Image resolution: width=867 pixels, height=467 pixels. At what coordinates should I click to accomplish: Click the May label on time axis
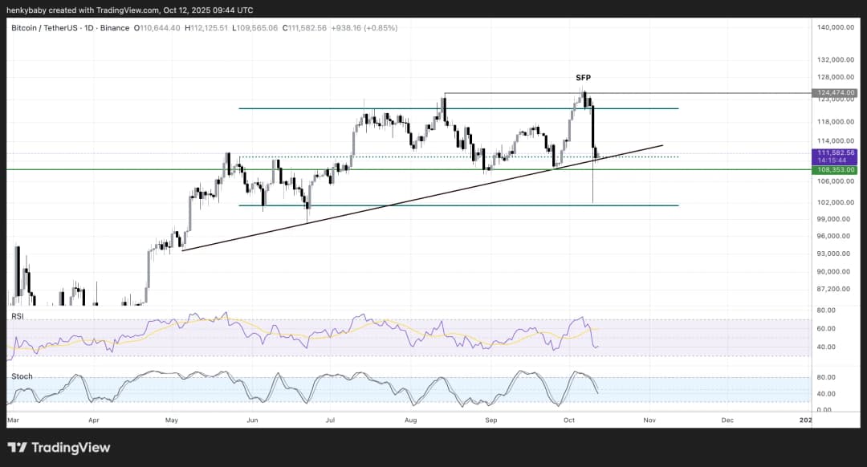171,420
